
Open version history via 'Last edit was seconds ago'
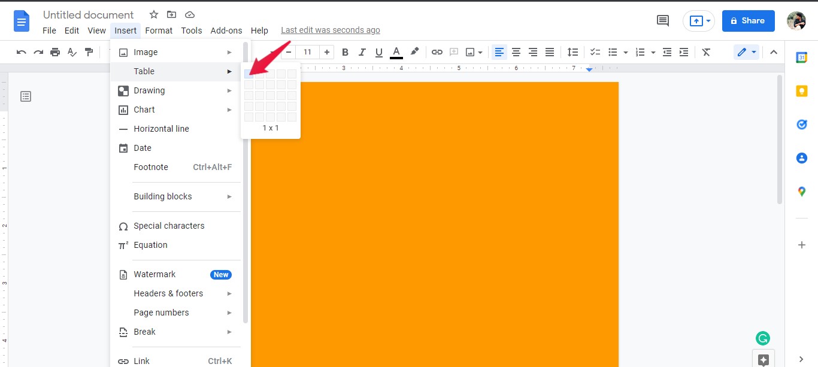[x=330, y=30]
